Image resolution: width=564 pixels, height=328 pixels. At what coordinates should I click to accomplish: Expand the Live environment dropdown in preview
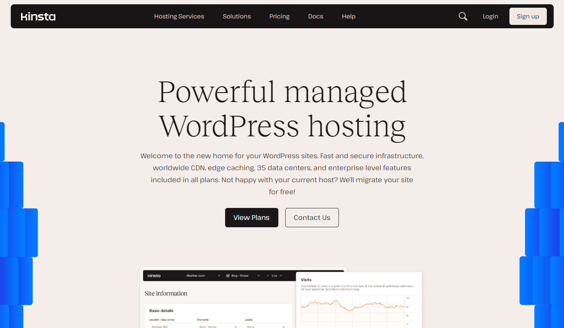[x=274, y=276]
